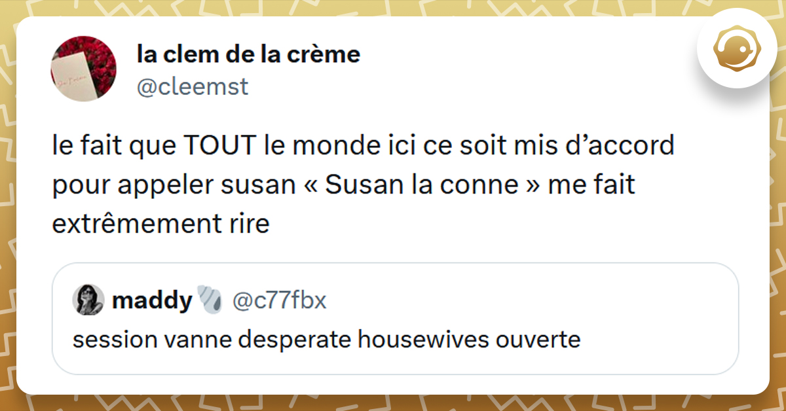Visit the @cleemst handle
Screen dimensions: 786x411
[193, 86]
